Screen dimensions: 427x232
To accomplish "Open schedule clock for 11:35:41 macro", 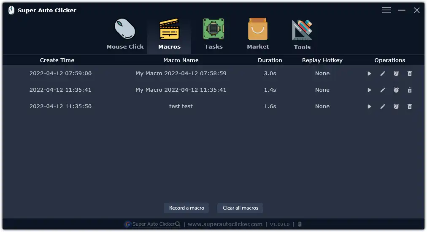I will [x=396, y=90].
